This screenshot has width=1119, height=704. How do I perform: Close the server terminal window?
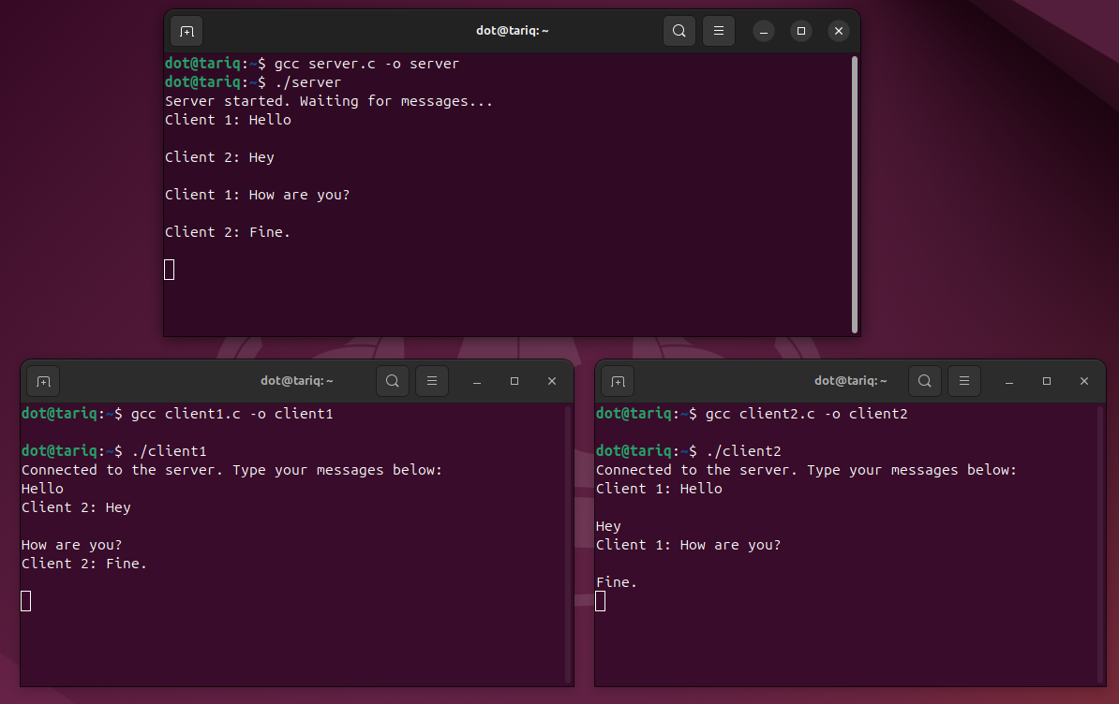click(839, 31)
